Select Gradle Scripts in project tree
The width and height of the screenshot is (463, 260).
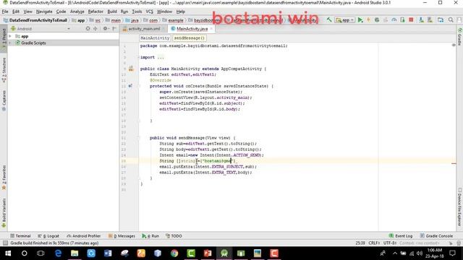click(33, 43)
